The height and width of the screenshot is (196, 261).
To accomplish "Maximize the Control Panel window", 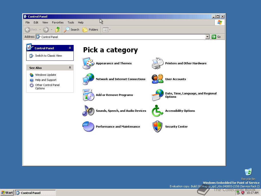I will click(x=218, y=17).
